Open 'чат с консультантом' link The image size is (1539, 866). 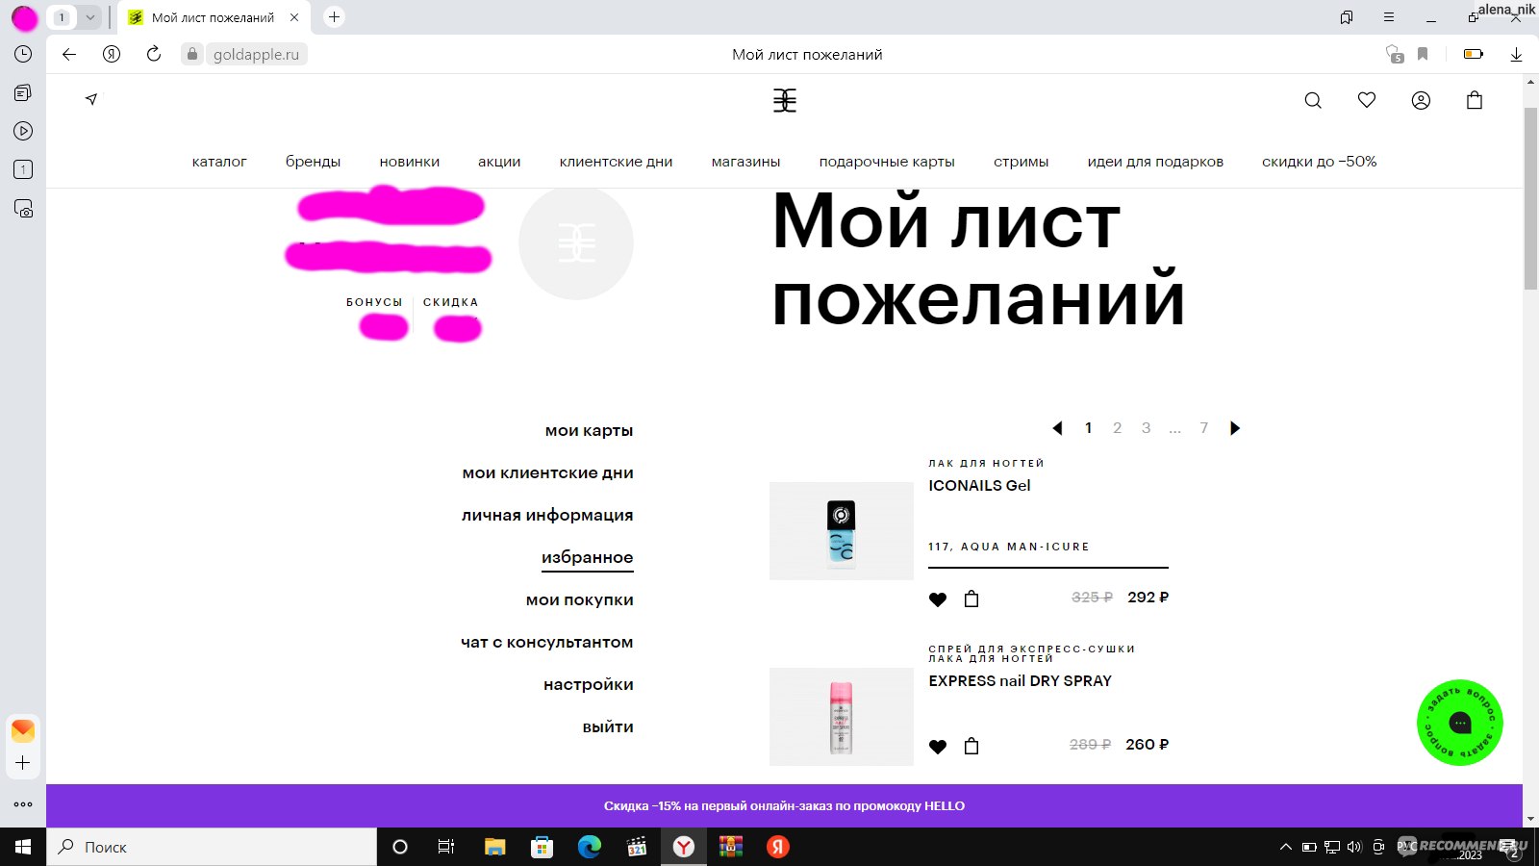pos(546,643)
